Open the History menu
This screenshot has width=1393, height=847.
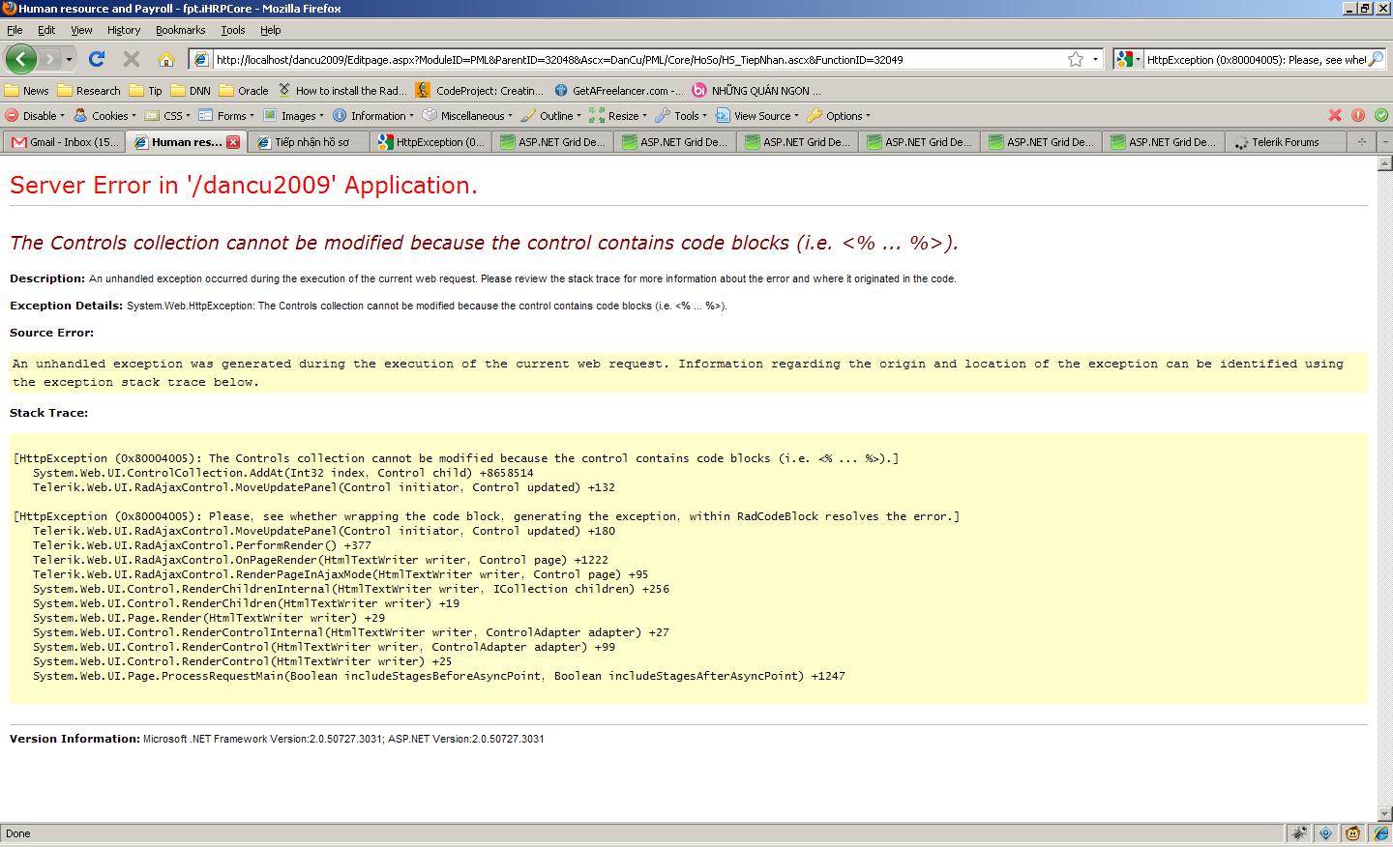click(x=124, y=30)
